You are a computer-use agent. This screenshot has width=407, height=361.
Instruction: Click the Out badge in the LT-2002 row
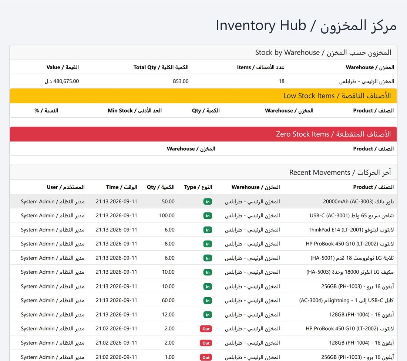tap(206, 329)
